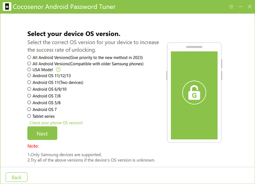Select All Android Versions older Samsung option

[x=29, y=64]
